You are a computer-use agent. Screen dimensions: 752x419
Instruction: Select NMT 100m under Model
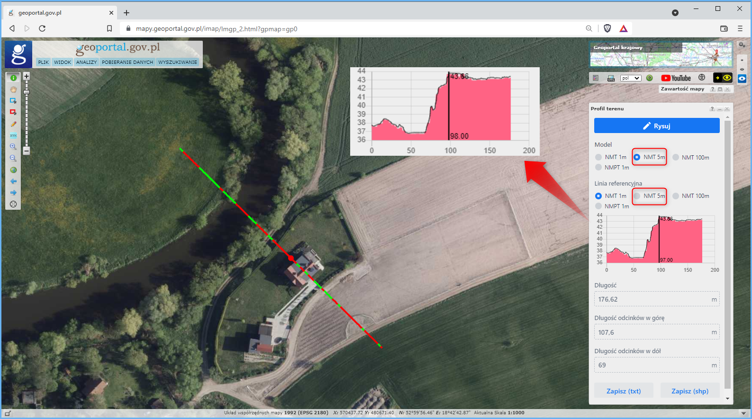pyautogui.click(x=676, y=158)
